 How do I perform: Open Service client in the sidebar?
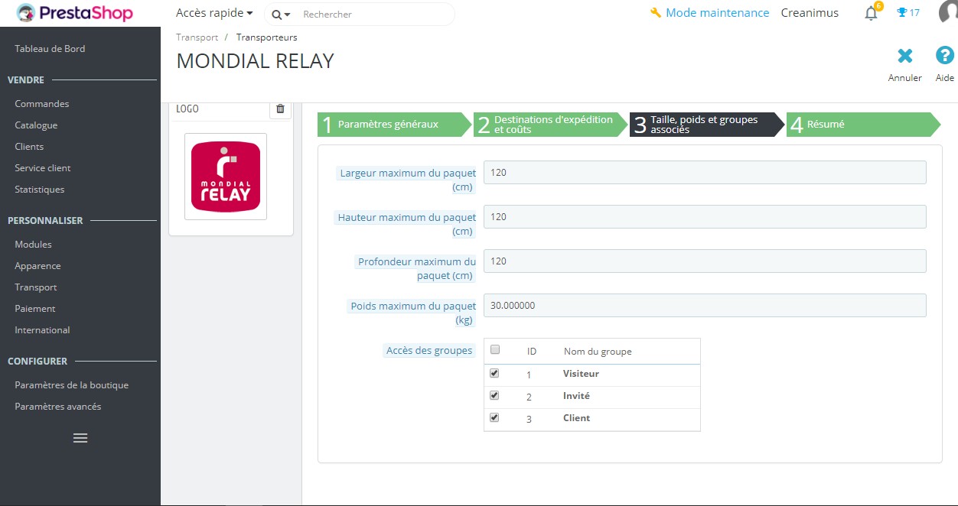[x=43, y=167]
